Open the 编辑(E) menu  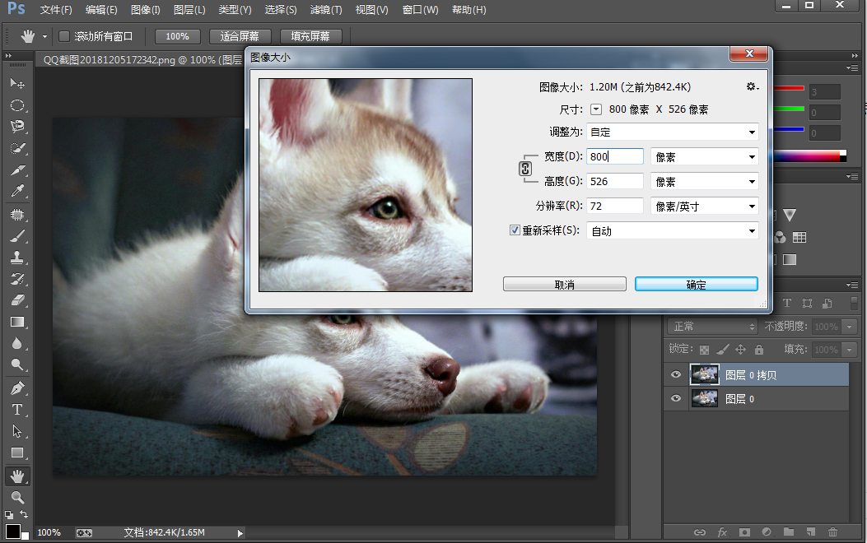(101, 10)
